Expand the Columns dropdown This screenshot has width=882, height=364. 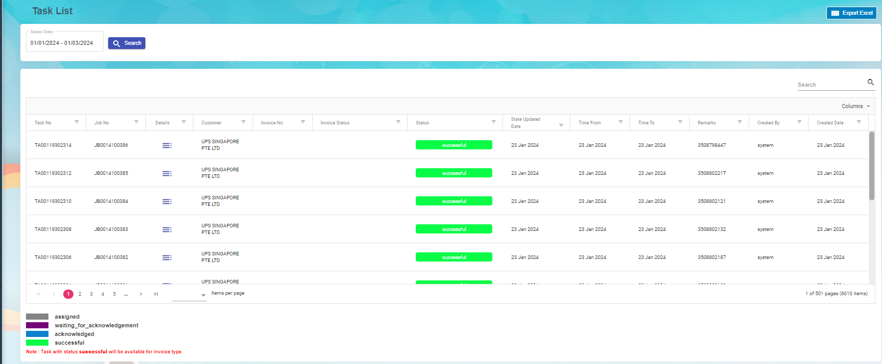pos(855,106)
